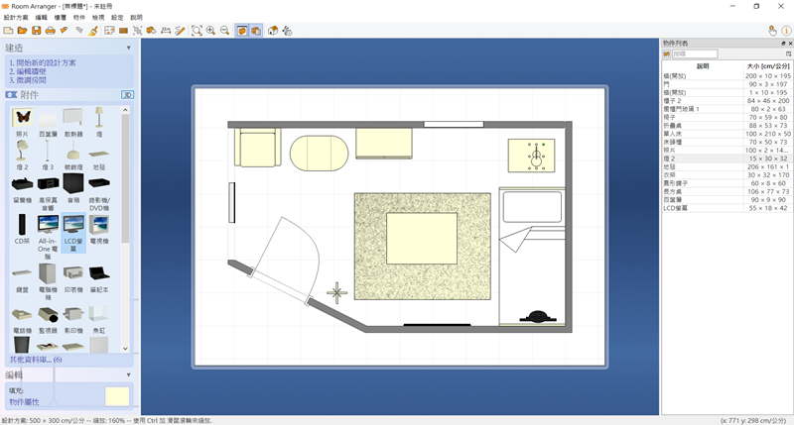794x425 pixels.
Task: Select the CD架 object icon
Action: 22,229
